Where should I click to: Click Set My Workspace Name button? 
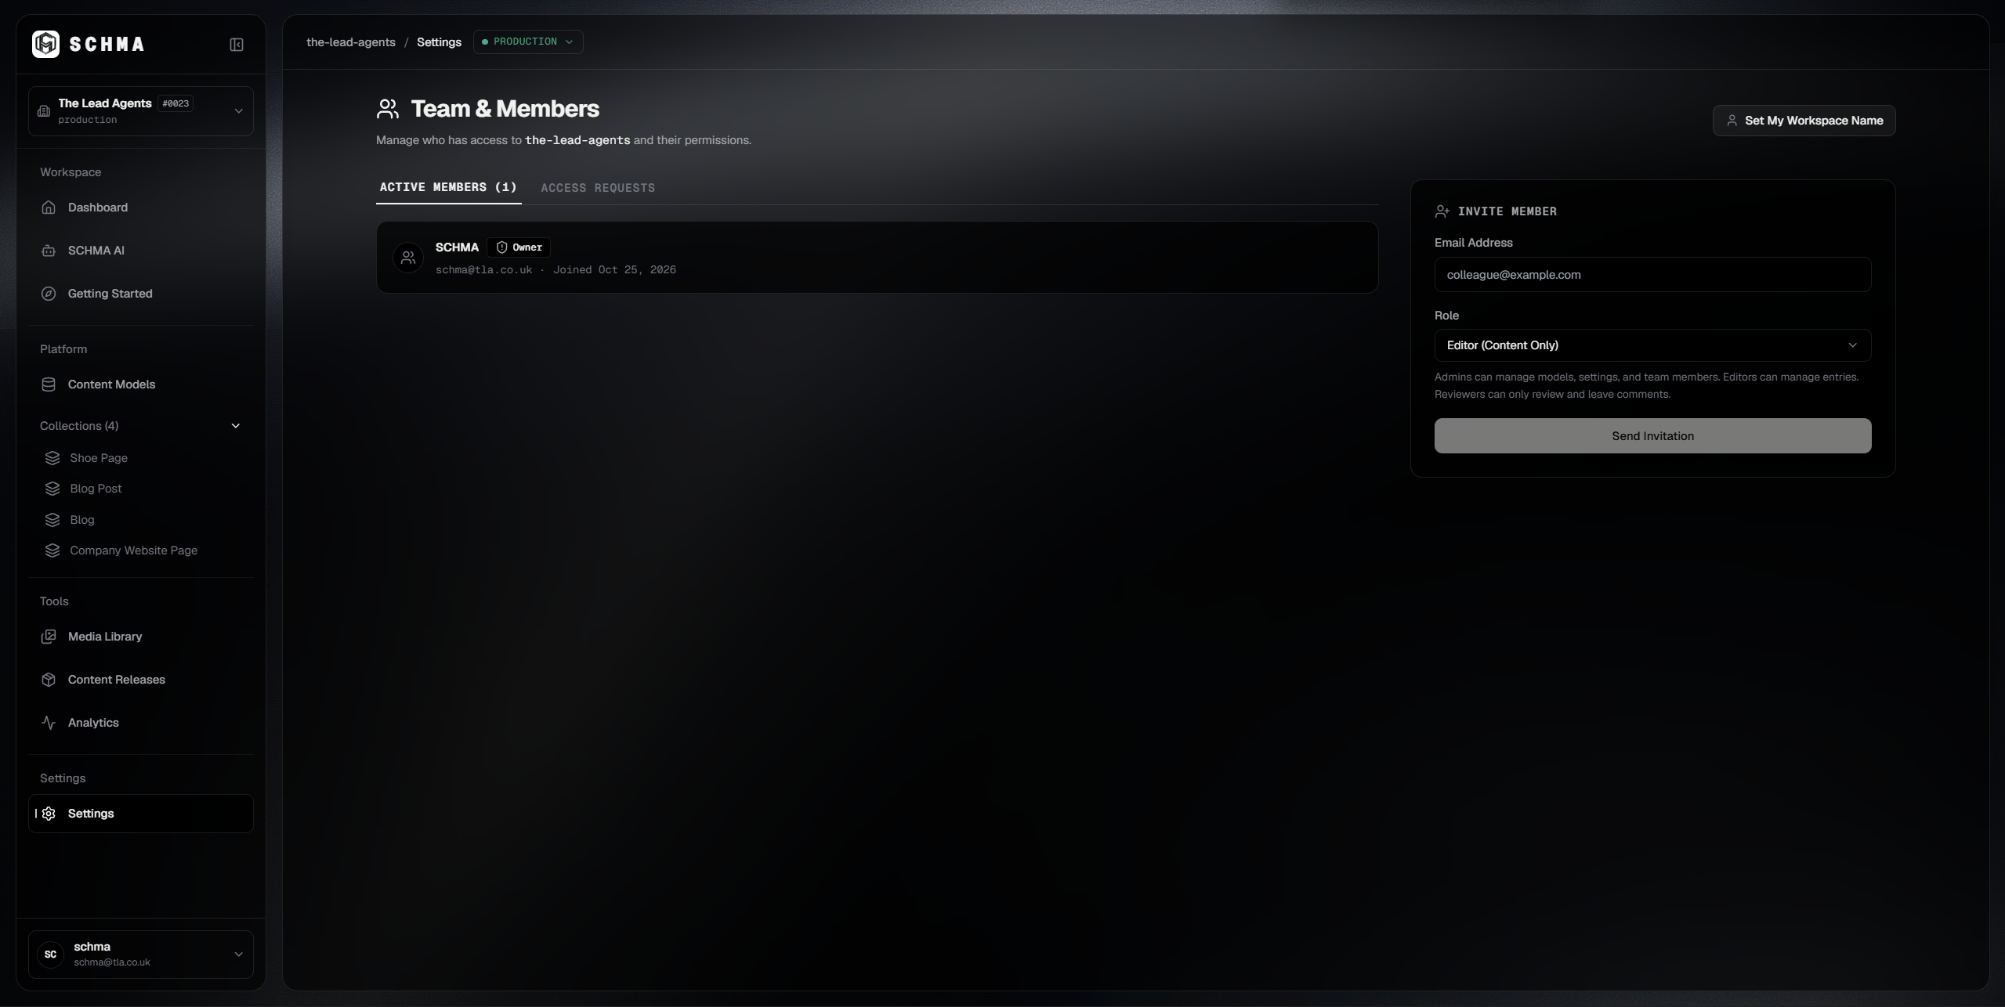pyautogui.click(x=1804, y=121)
